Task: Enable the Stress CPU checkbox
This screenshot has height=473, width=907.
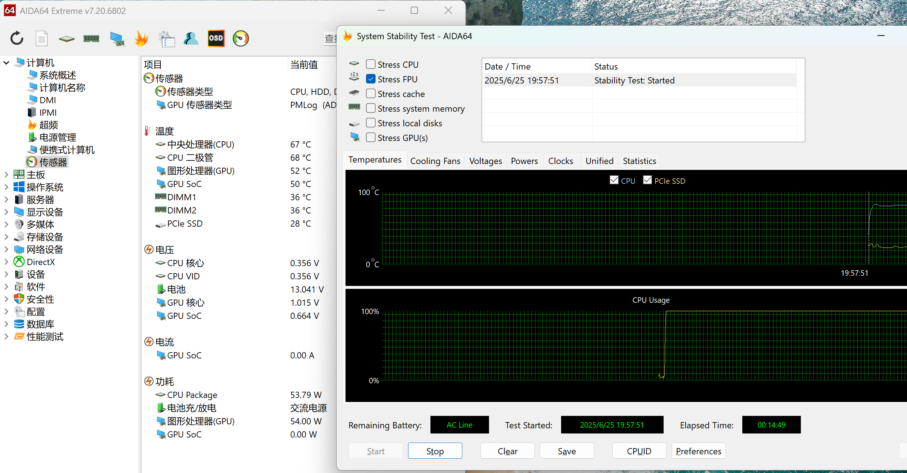Action: 371,64
